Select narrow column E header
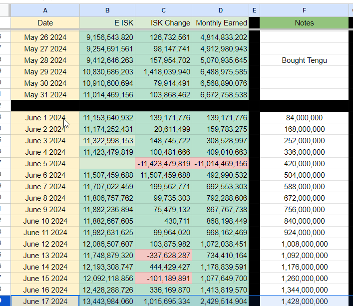This screenshot has width=353, height=306. click(254, 10)
